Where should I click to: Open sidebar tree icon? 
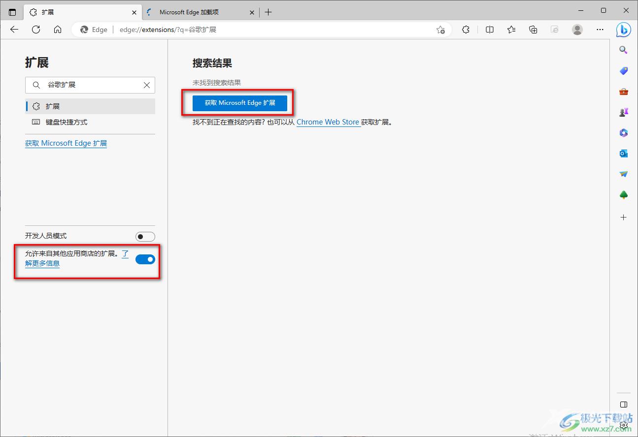623,195
